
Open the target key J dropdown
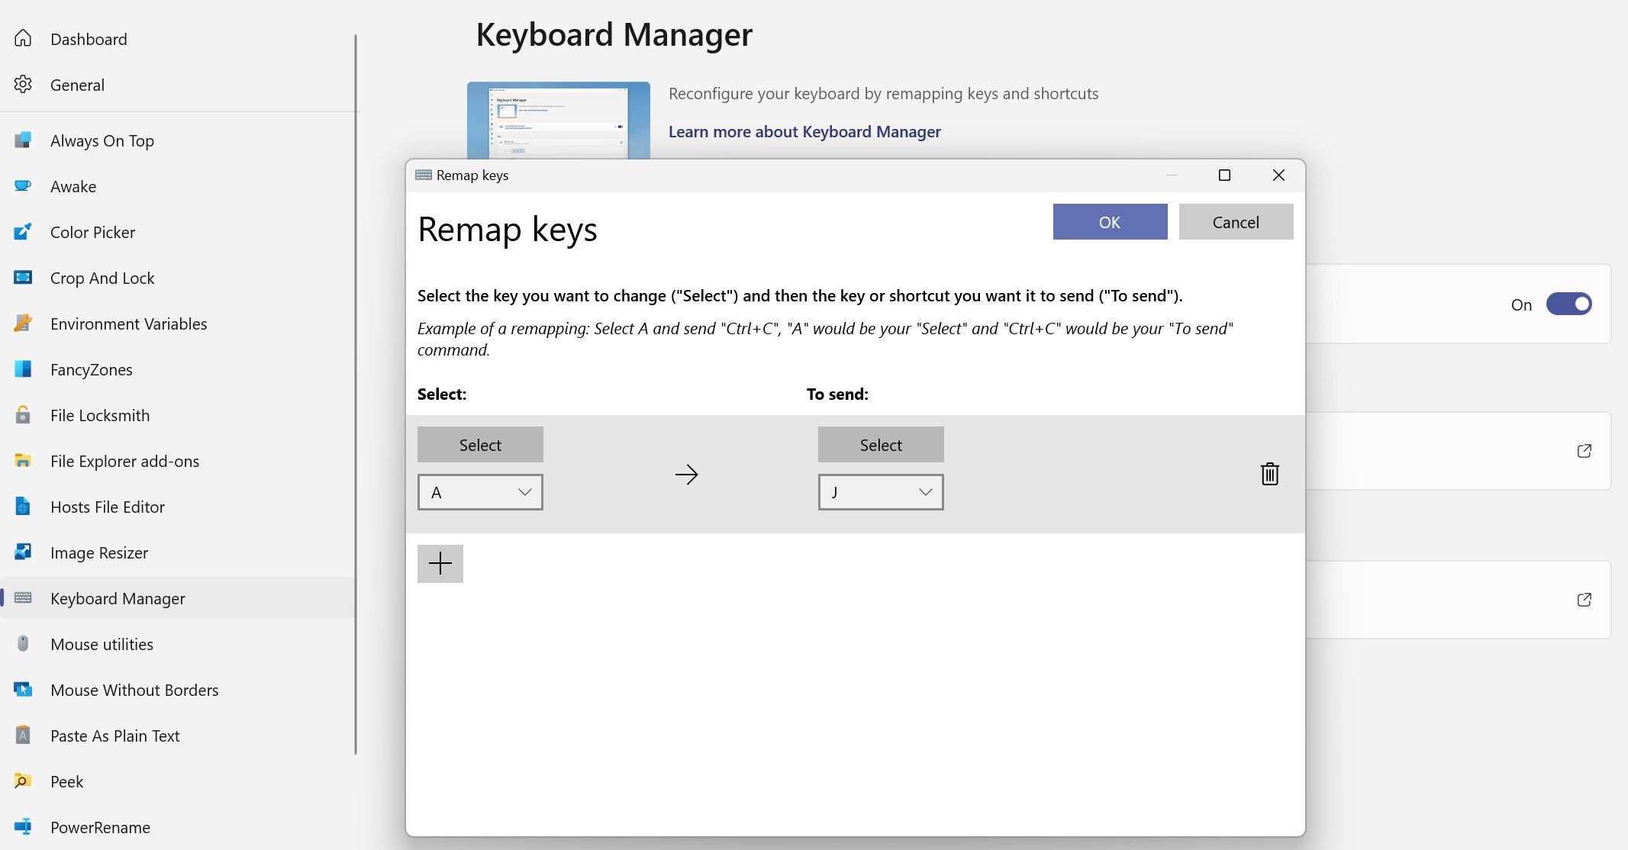tap(881, 492)
